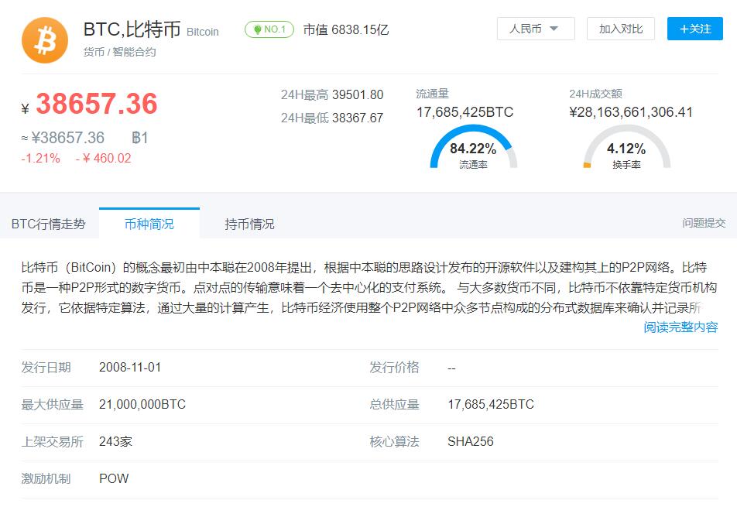Click the 发行价格 label
The height and width of the screenshot is (507, 737).
[394, 368]
